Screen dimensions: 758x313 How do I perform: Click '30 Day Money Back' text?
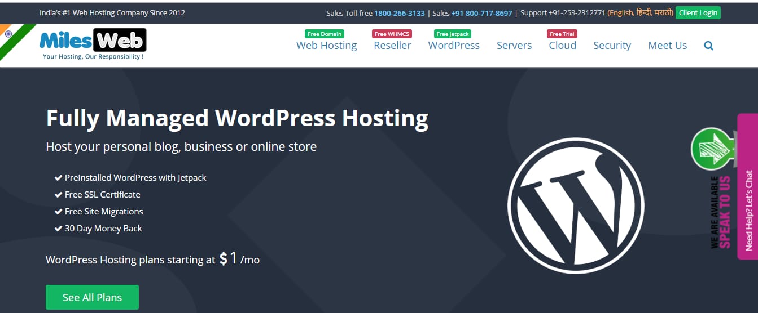pyautogui.click(x=103, y=228)
